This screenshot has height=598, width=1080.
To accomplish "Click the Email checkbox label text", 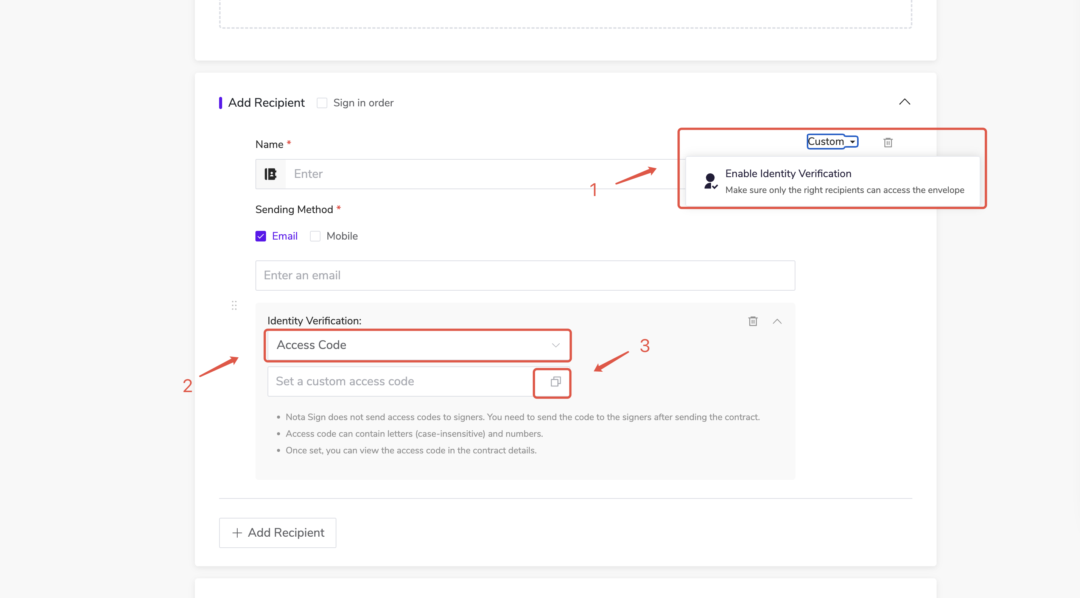I will [x=285, y=236].
